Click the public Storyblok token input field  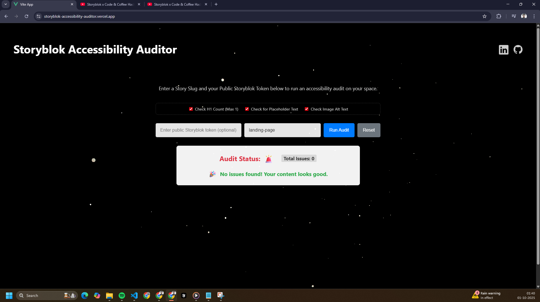(198, 130)
